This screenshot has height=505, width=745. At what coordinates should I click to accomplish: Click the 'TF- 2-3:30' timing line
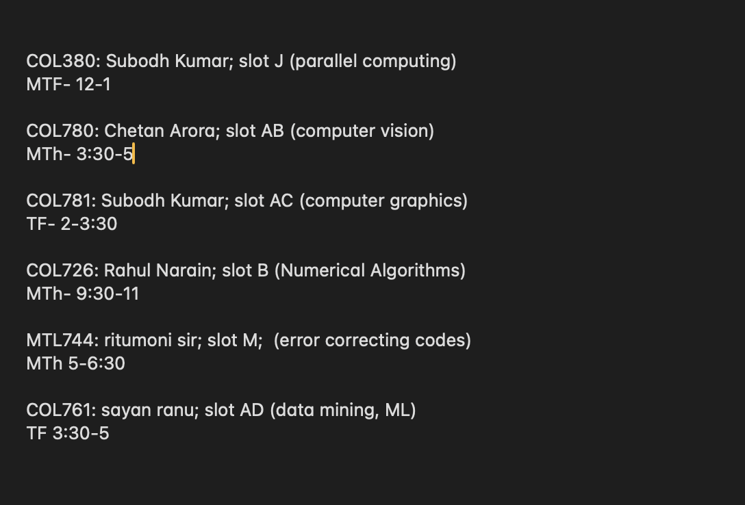point(72,224)
